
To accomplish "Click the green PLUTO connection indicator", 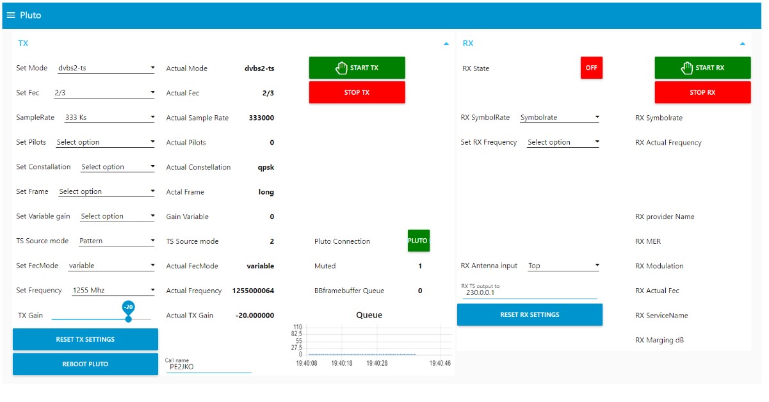I will pos(419,241).
